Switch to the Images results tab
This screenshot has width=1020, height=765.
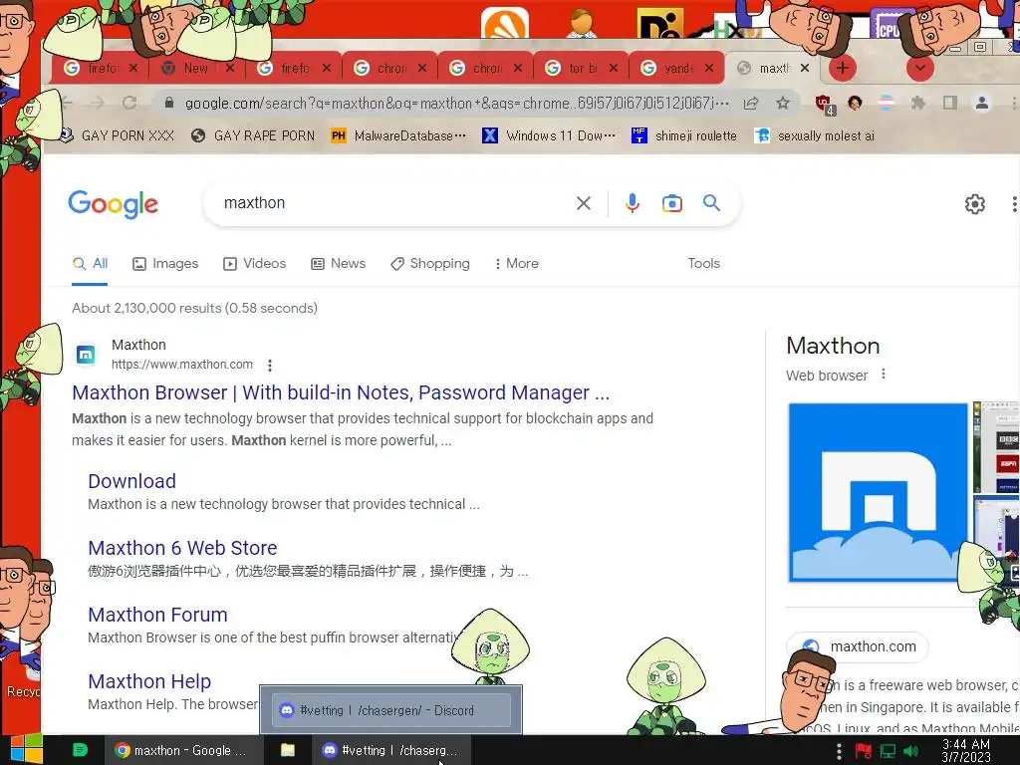tap(165, 263)
